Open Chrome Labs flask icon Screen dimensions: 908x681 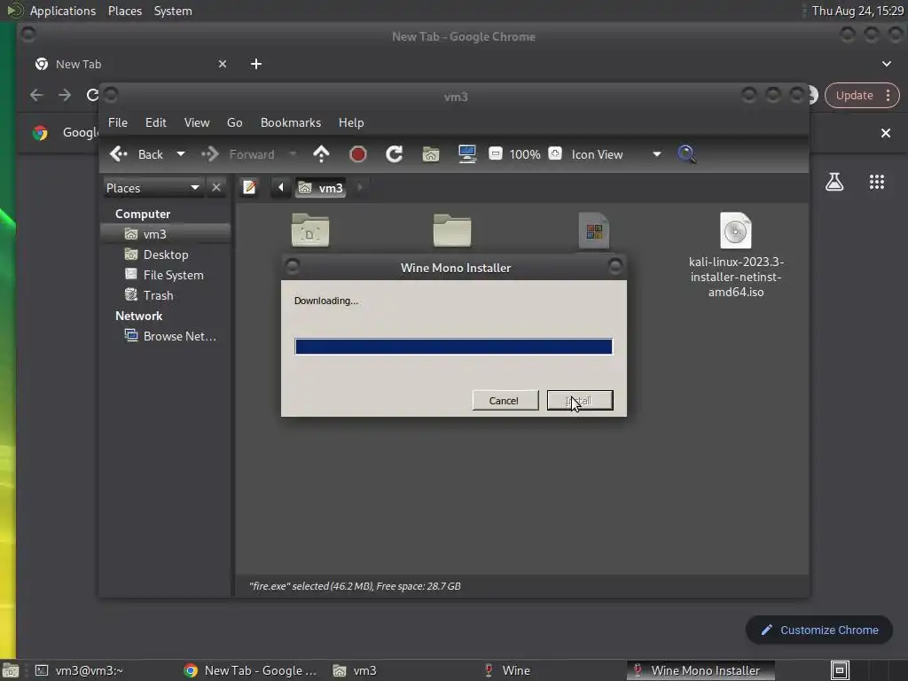tap(834, 182)
